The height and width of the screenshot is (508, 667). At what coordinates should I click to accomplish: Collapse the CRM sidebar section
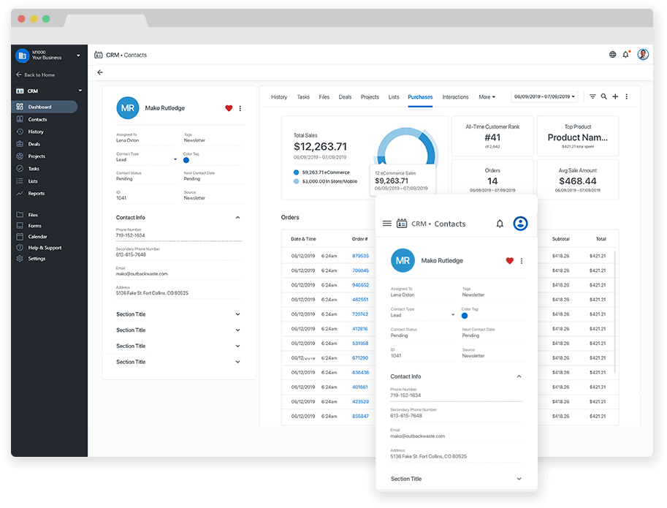80,91
